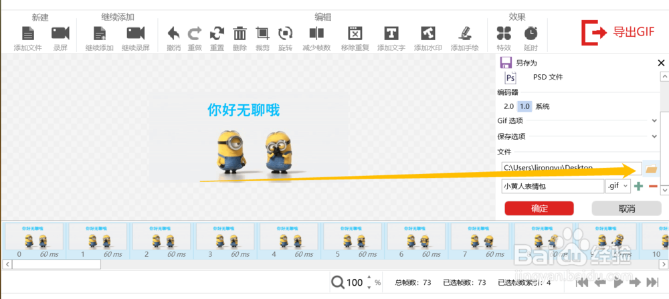Viewport: 669px width, 299px height.
Task: Choose encoder version 2.0
Action: pyautogui.click(x=508, y=106)
